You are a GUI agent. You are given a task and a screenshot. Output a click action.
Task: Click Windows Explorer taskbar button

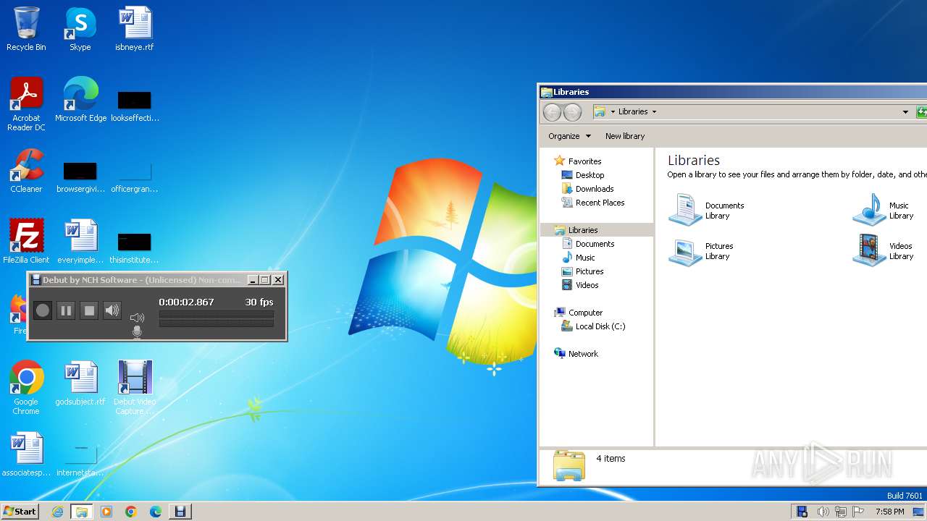click(81, 512)
